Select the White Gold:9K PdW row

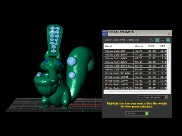coord(135,73)
